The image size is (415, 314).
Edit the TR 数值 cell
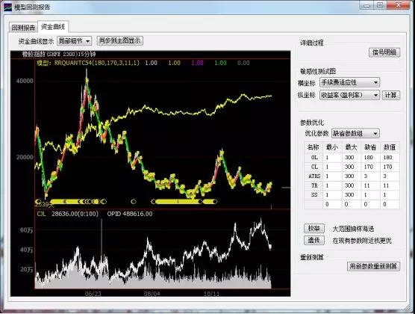[390, 185]
